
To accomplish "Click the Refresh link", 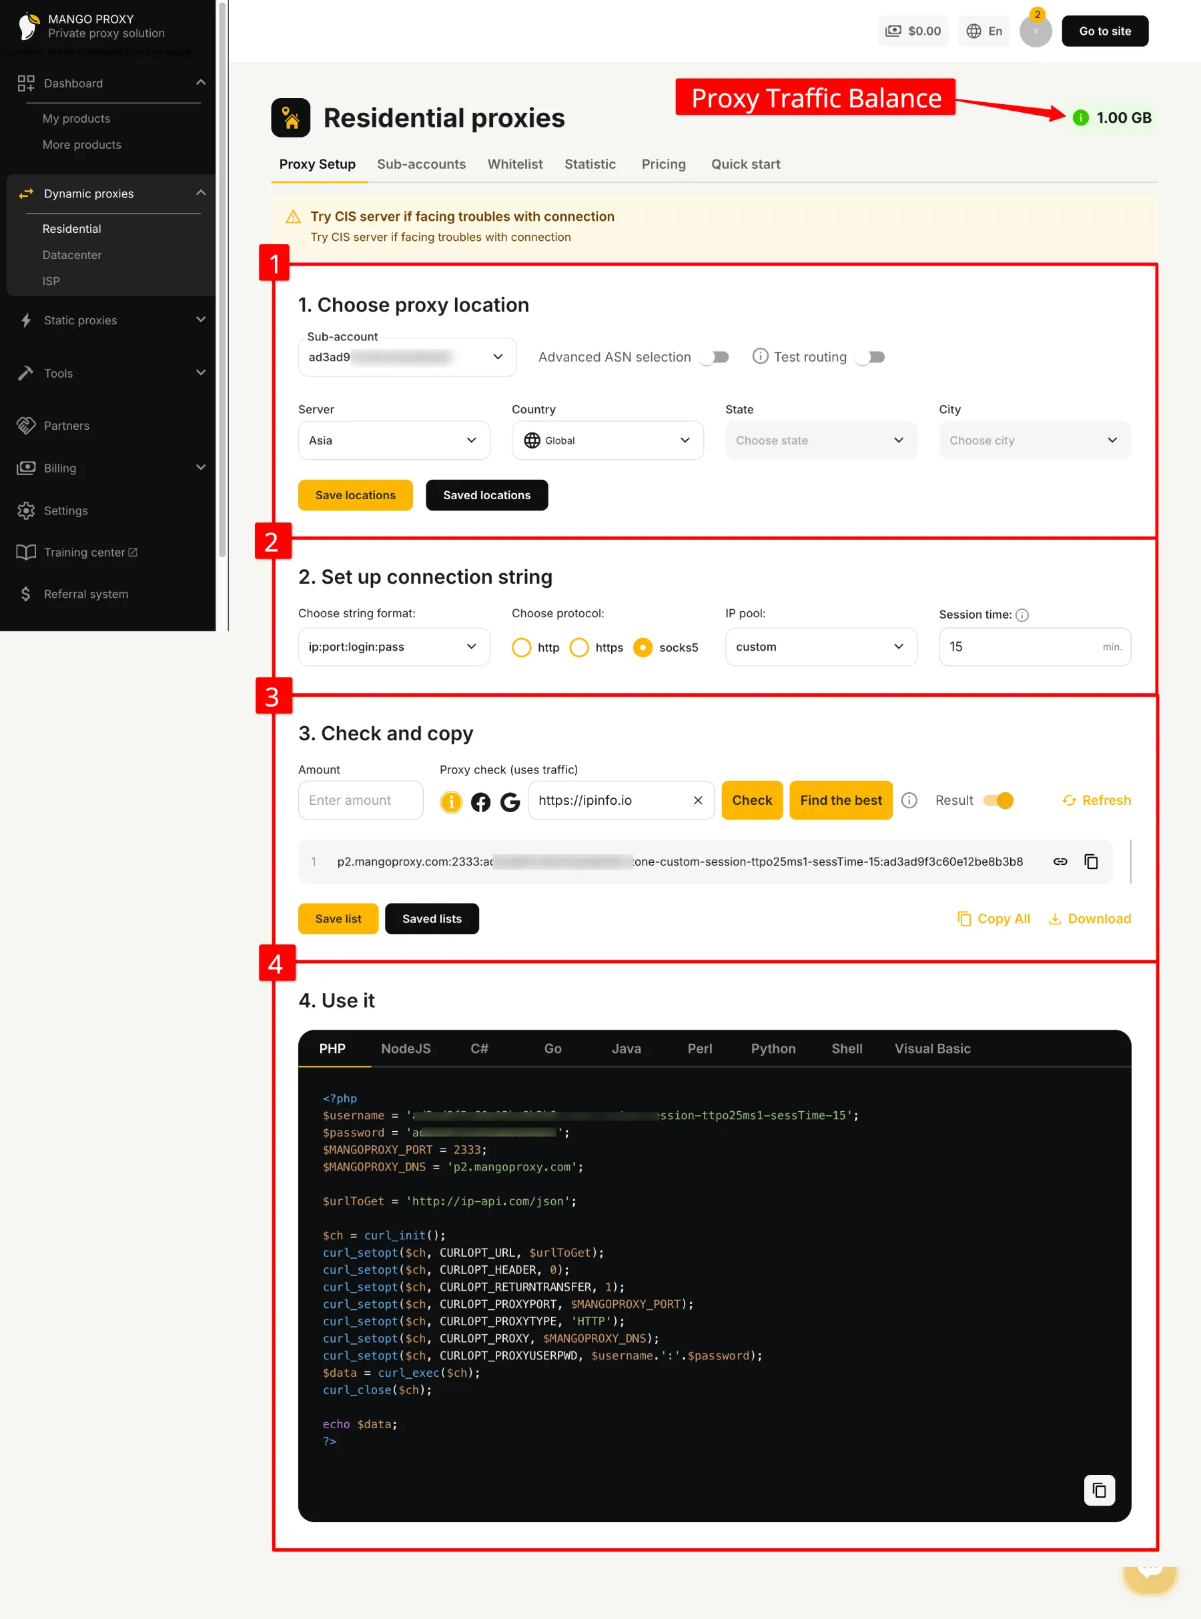I will pyautogui.click(x=1097, y=800).
